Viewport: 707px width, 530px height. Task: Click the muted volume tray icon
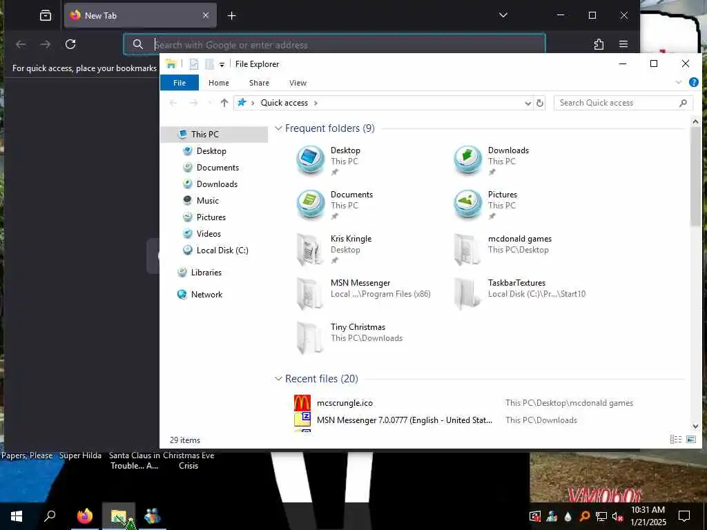point(617,516)
